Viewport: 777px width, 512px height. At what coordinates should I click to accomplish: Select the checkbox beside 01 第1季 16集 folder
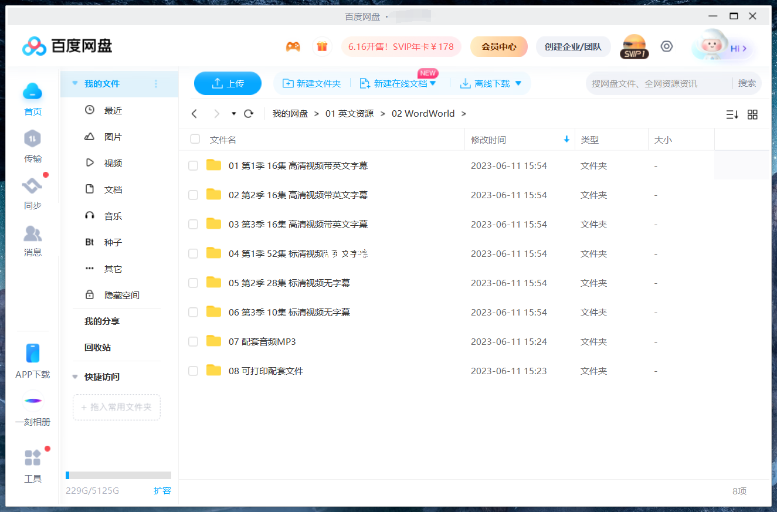pyautogui.click(x=193, y=165)
